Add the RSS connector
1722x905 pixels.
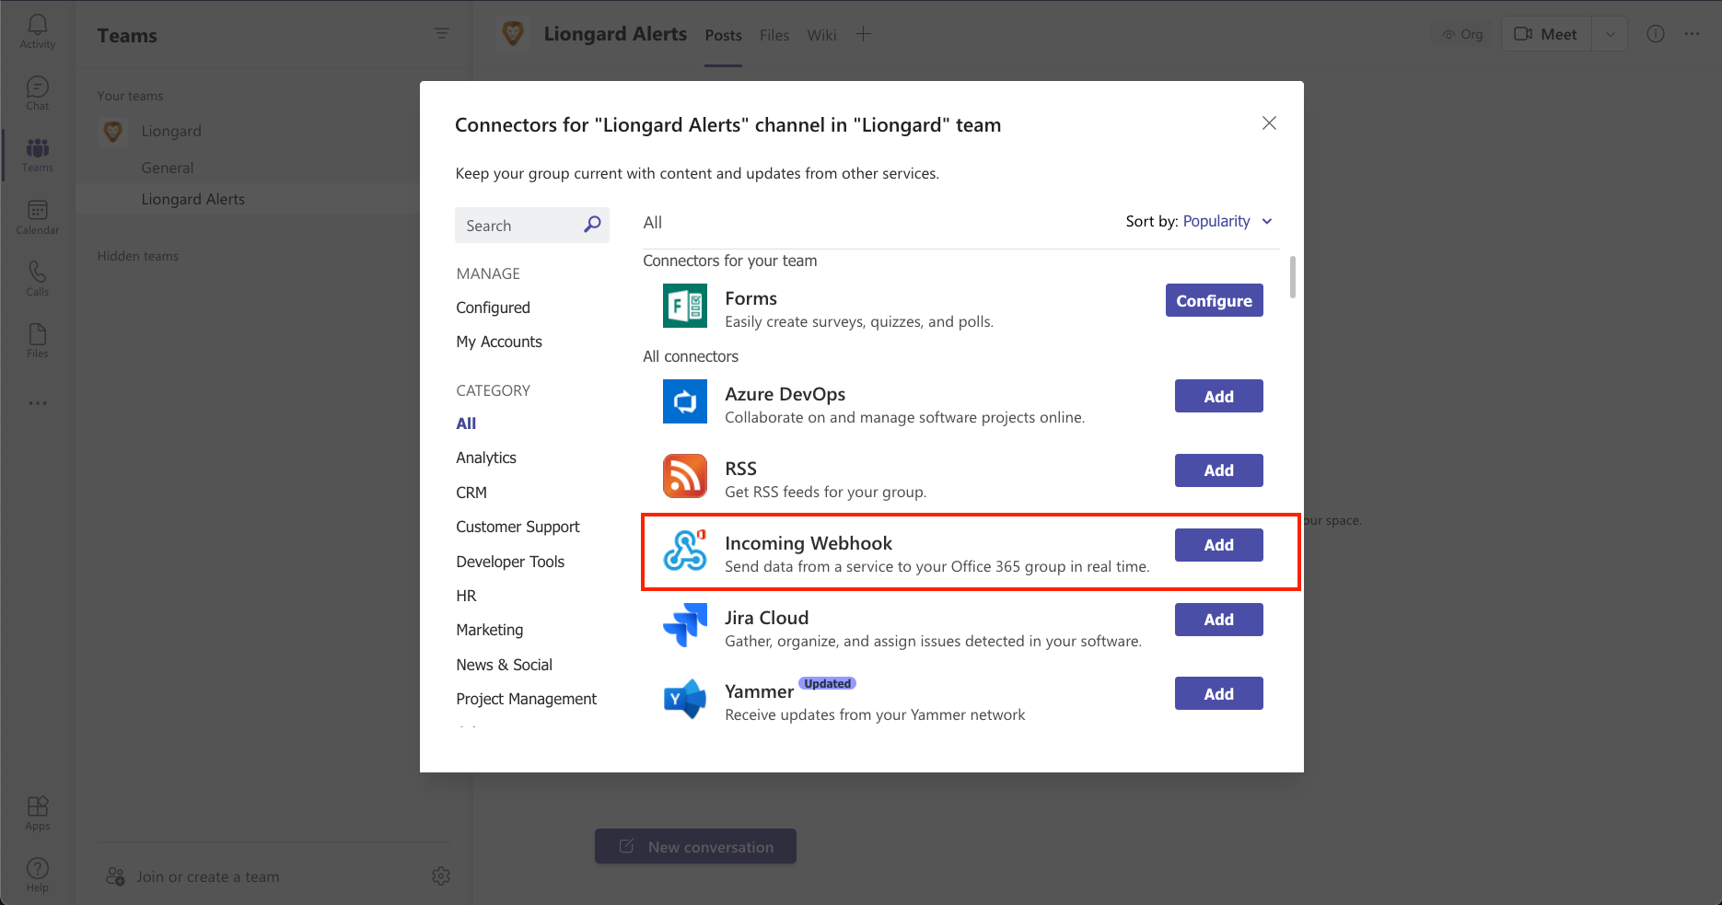pyautogui.click(x=1218, y=470)
